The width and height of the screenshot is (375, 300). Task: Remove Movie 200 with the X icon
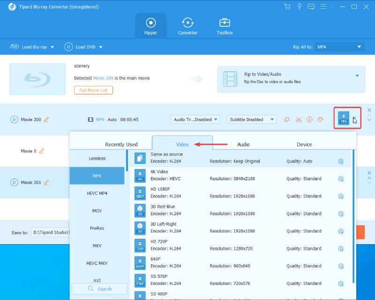tap(369, 110)
